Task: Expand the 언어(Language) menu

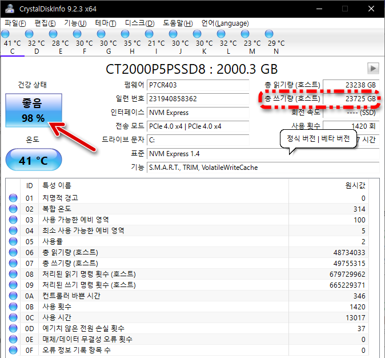Action: 225,23
